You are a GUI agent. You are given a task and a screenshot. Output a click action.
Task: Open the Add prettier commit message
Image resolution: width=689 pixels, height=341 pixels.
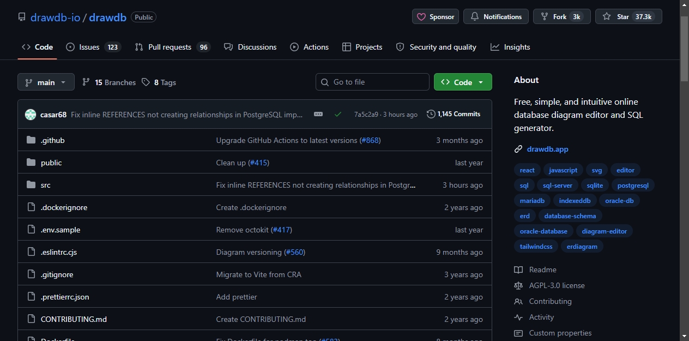[x=237, y=297]
